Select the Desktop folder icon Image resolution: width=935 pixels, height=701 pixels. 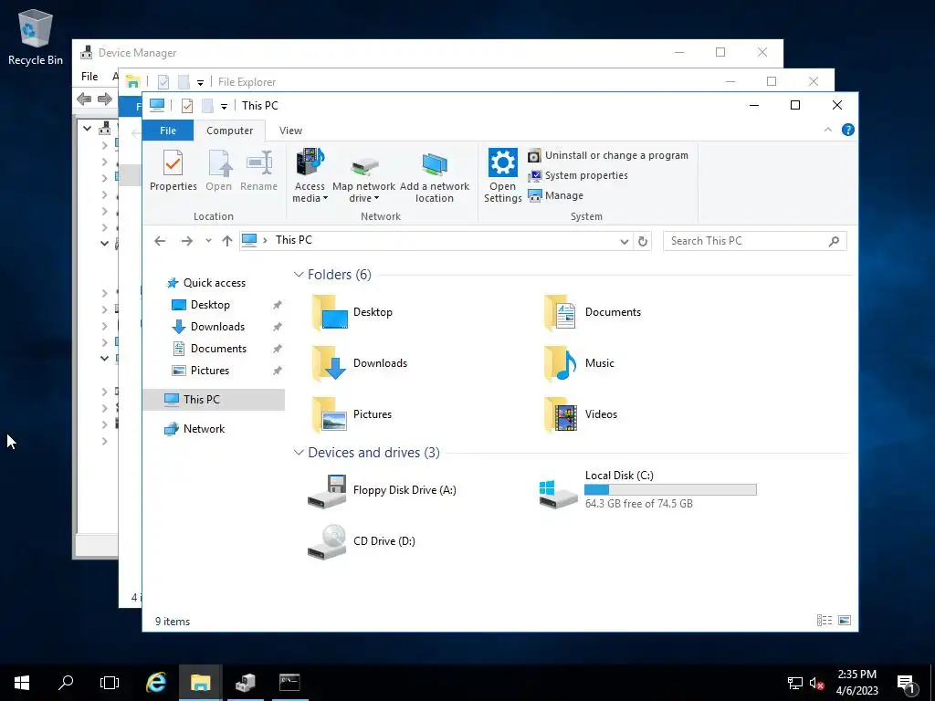(x=330, y=312)
